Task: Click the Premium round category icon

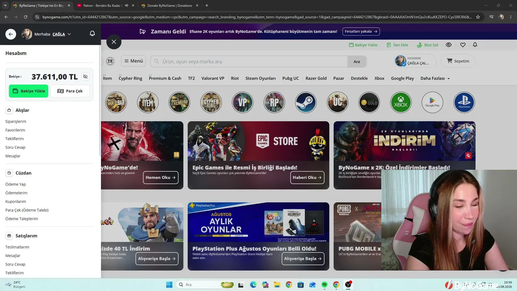Action: click(x=179, y=102)
